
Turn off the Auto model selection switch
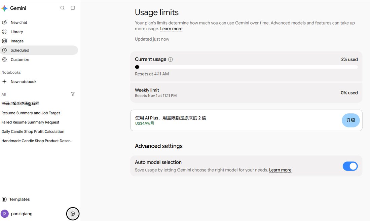pyautogui.click(x=350, y=166)
